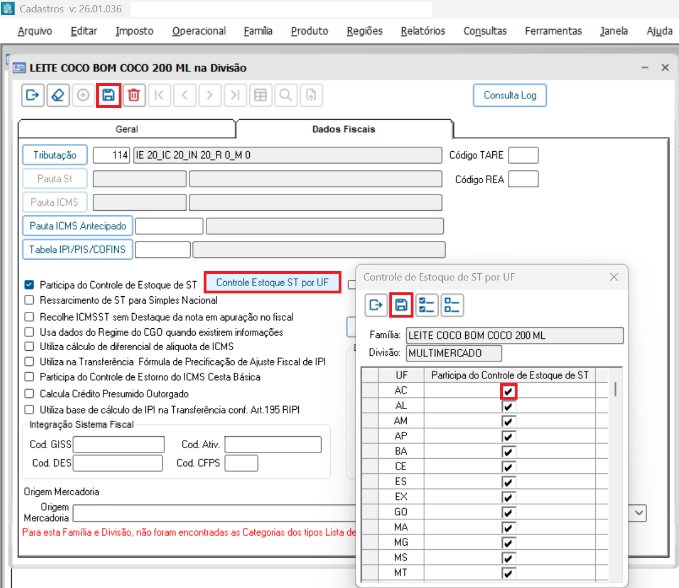Click the red trash delete icon

pyautogui.click(x=134, y=95)
